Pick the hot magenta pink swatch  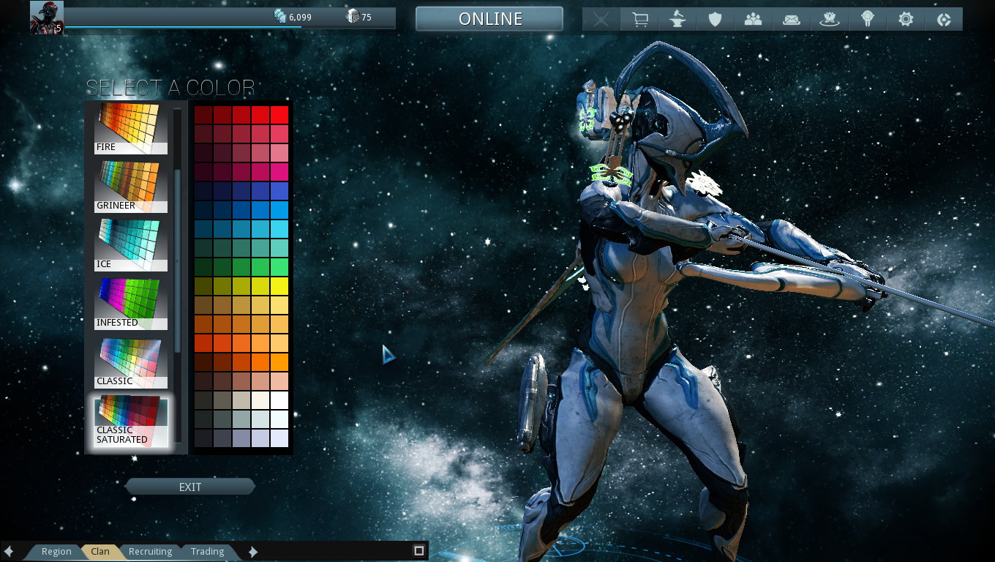click(x=279, y=172)
